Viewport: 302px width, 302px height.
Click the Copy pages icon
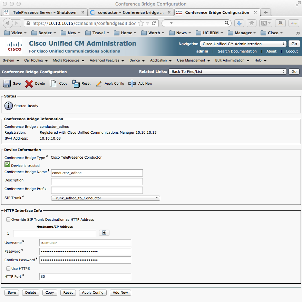[53, 84]
